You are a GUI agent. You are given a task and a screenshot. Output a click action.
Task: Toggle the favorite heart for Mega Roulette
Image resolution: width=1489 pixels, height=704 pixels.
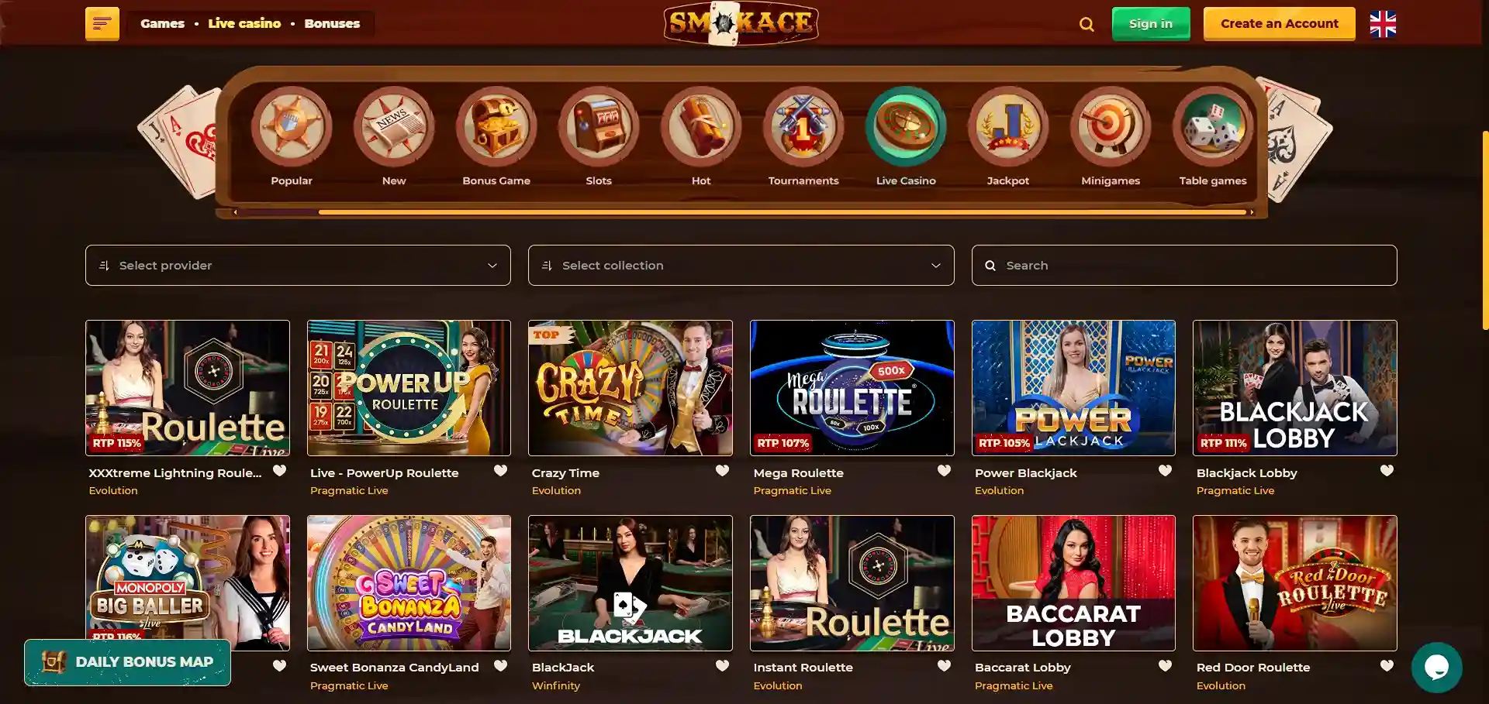click(x=944, y=470)
